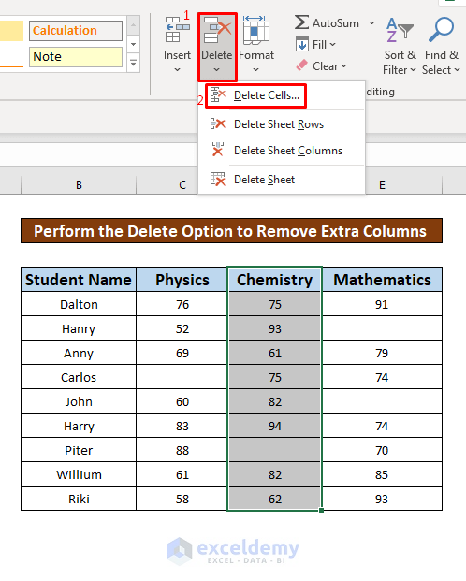
Task: Click the Delete Sheet Columns icon
Action: pyautogui.click(x=218, y=150)
